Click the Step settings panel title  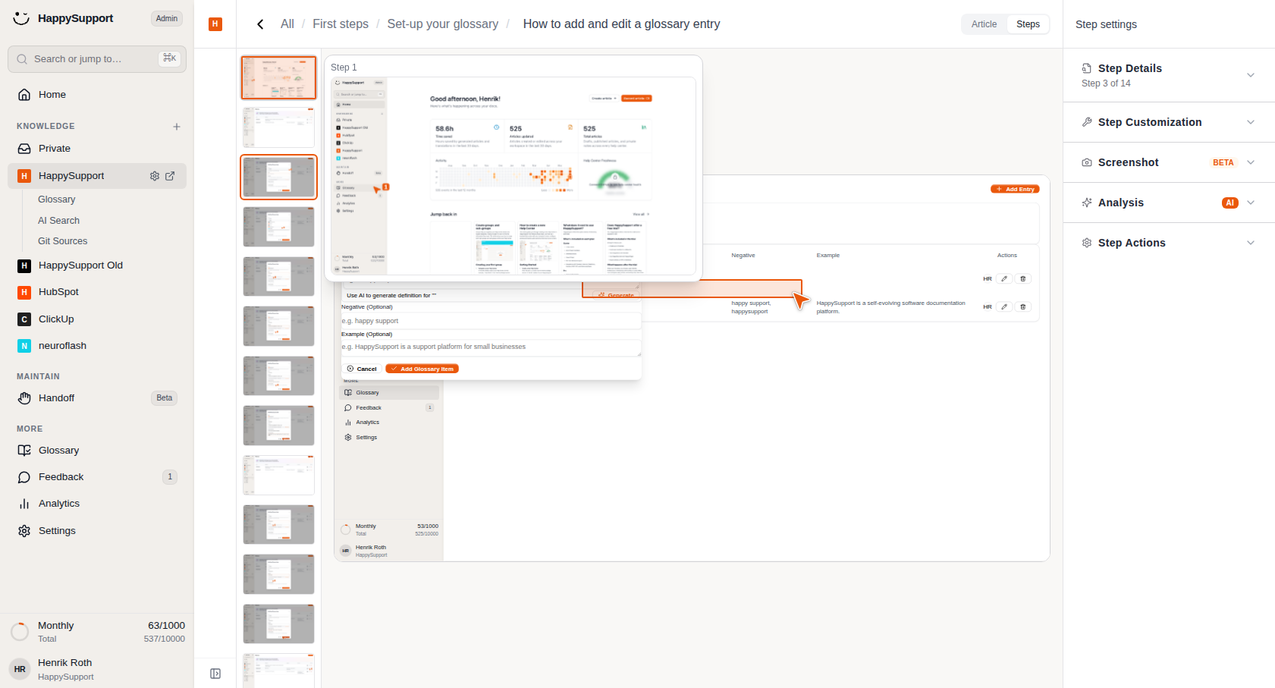tap(1106, 24)
